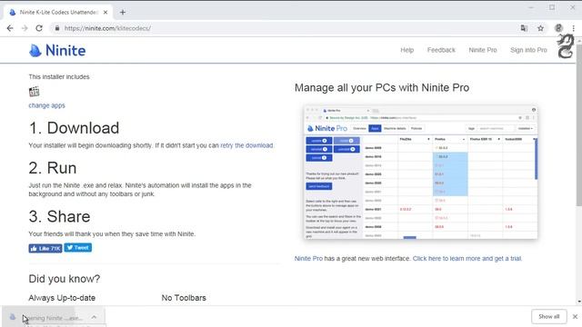This screenshot has height=327, width=582.
Task: Sign into Pro account
Action: point(528,50)
